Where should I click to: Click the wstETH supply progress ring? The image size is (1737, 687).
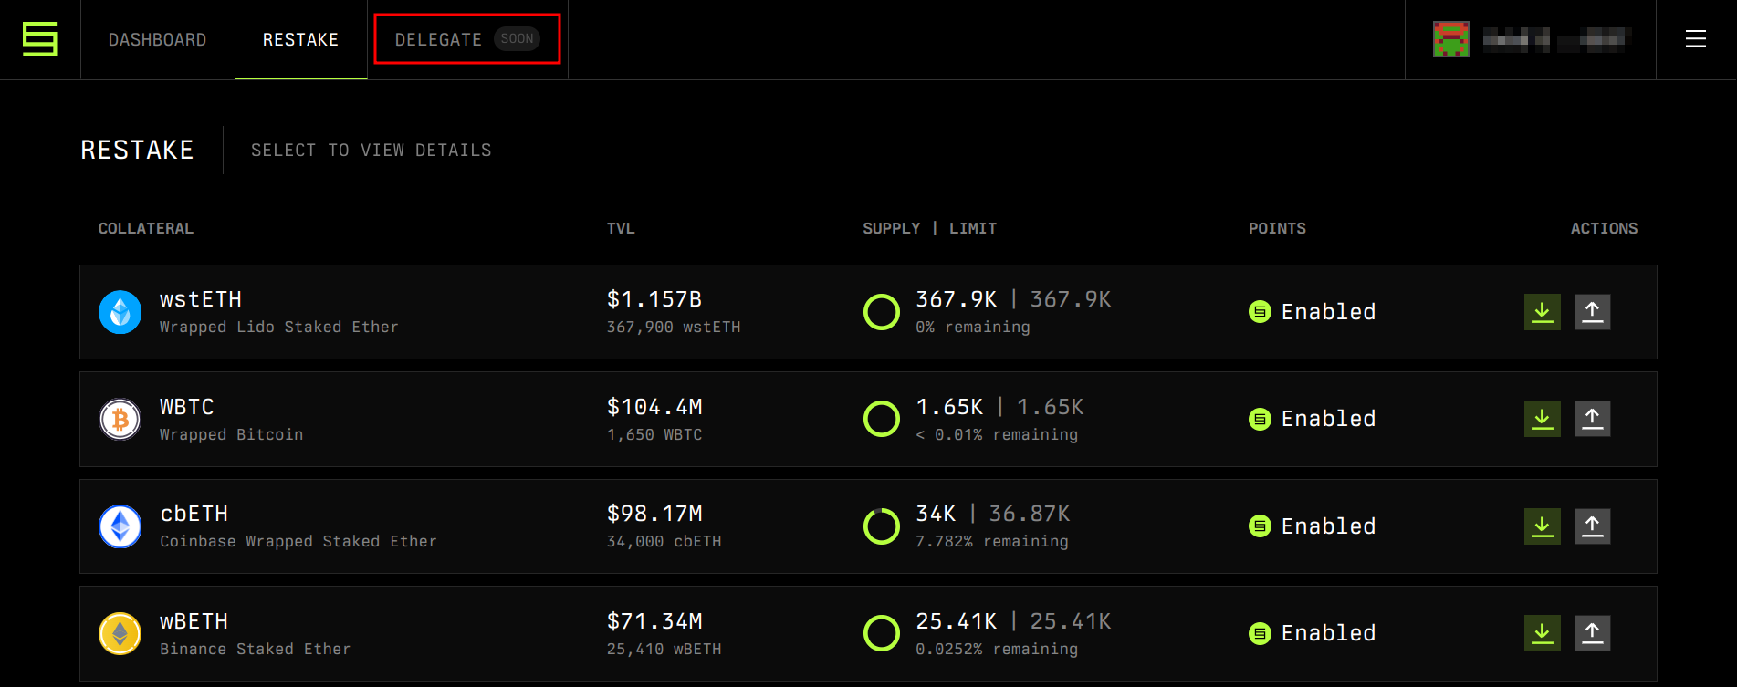882,312
